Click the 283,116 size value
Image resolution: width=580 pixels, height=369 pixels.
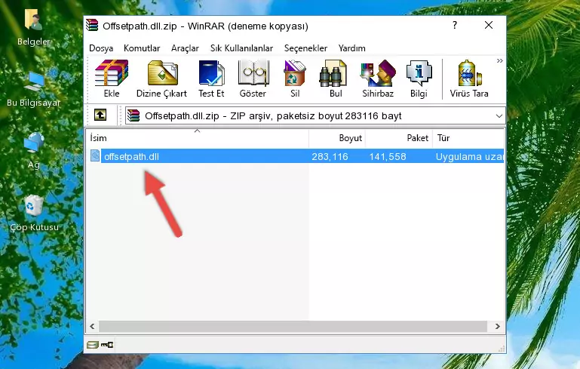(x=330, y=156)
